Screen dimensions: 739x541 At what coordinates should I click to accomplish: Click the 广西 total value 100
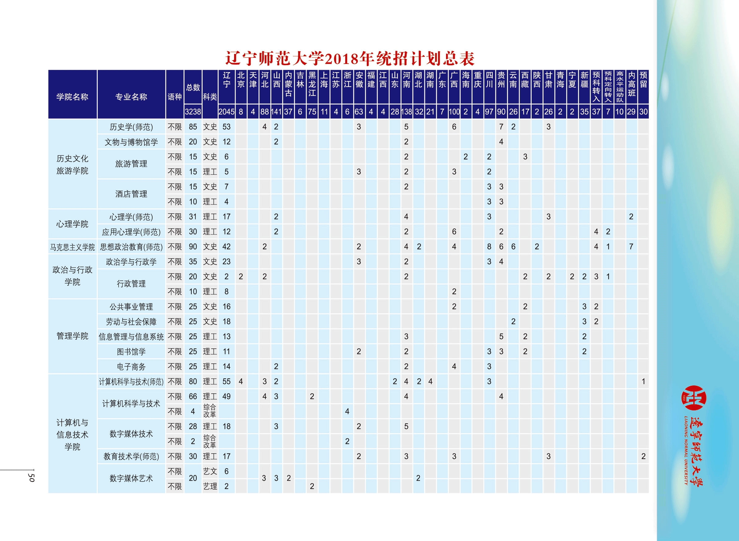(x=454, y=112)
